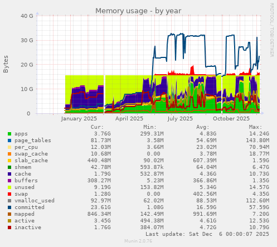
Task: Click shmem min value 593.87k
Action: pos(152,167)
